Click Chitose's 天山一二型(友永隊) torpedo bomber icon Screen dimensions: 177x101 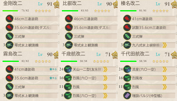click(x=68, y=69)
